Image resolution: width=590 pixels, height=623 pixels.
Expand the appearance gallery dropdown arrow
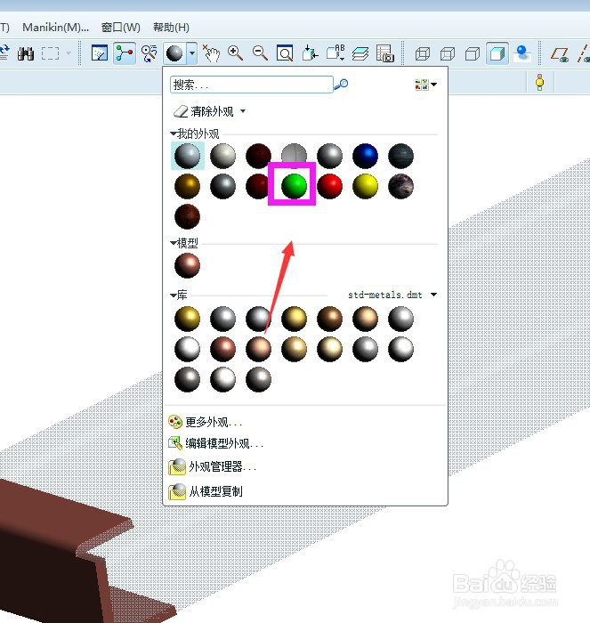192,53
